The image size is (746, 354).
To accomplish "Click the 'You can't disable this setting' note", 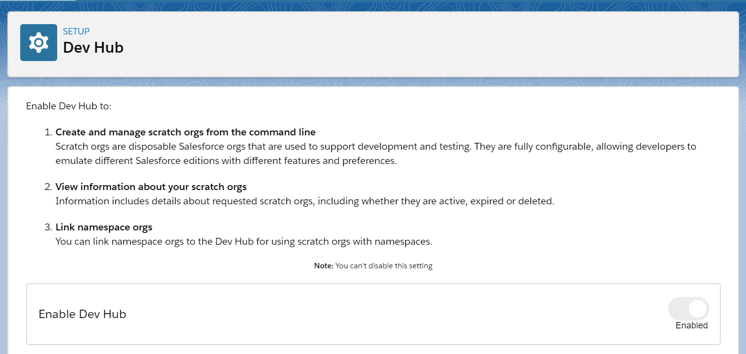I will (384, 266).
